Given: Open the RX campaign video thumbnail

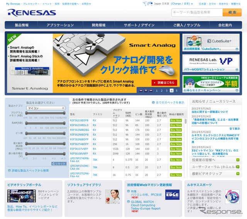Looking at the screenshot, I should pyautogui.click(x=22, y=196).
